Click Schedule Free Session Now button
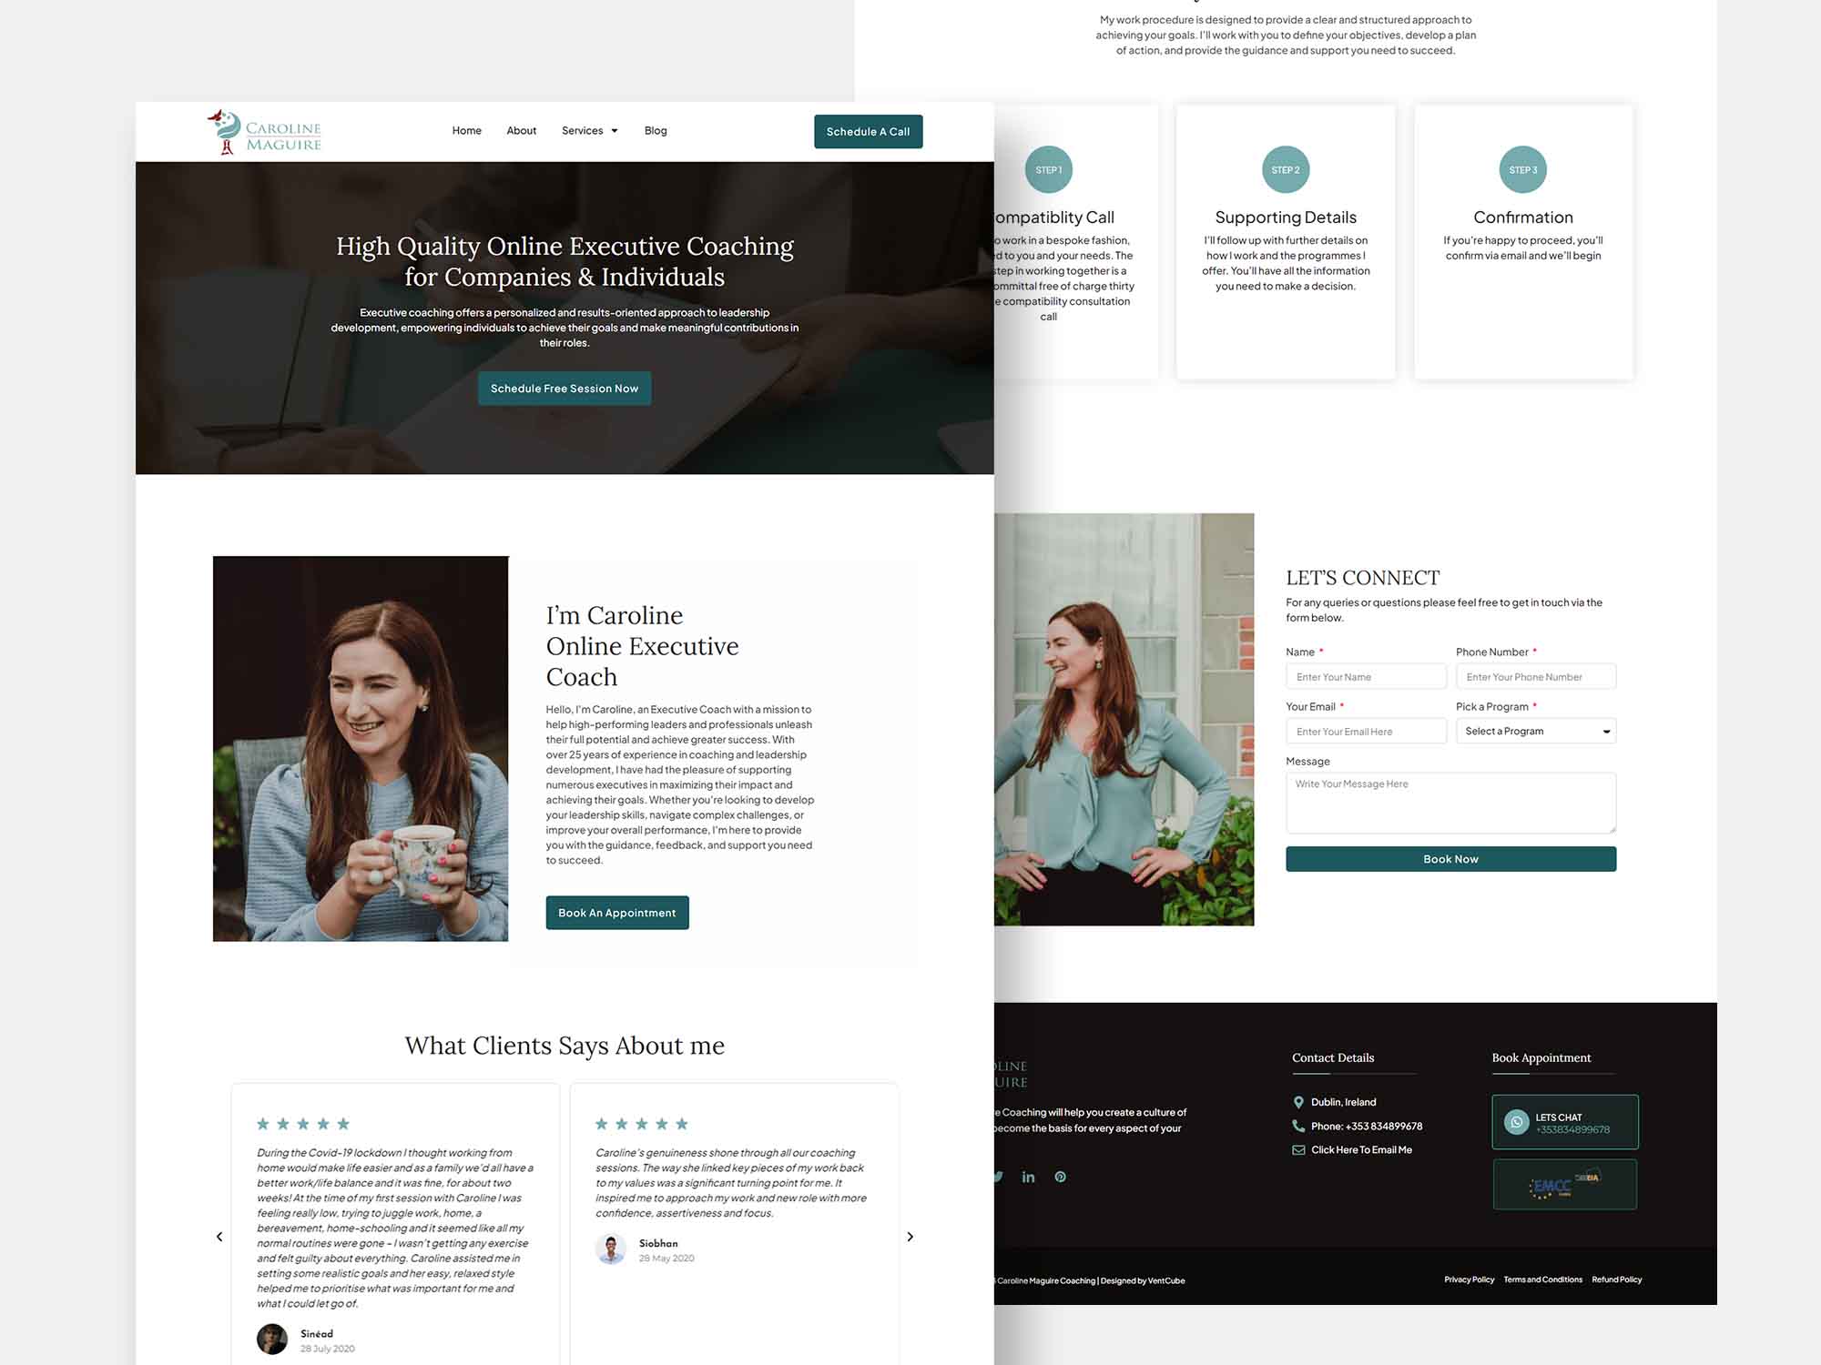The width and height of the screenshot is (1821, 1365). [564, 387]
